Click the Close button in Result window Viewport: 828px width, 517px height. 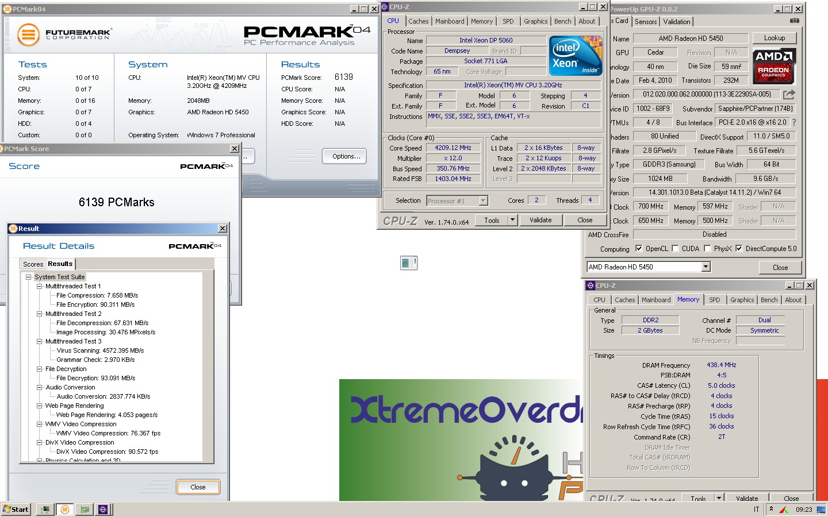pyautogui.click(x=198, y=487)
